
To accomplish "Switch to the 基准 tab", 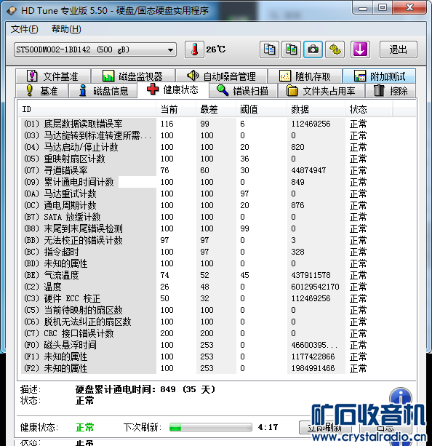I will pyautogui.click(x=41, y=91).
